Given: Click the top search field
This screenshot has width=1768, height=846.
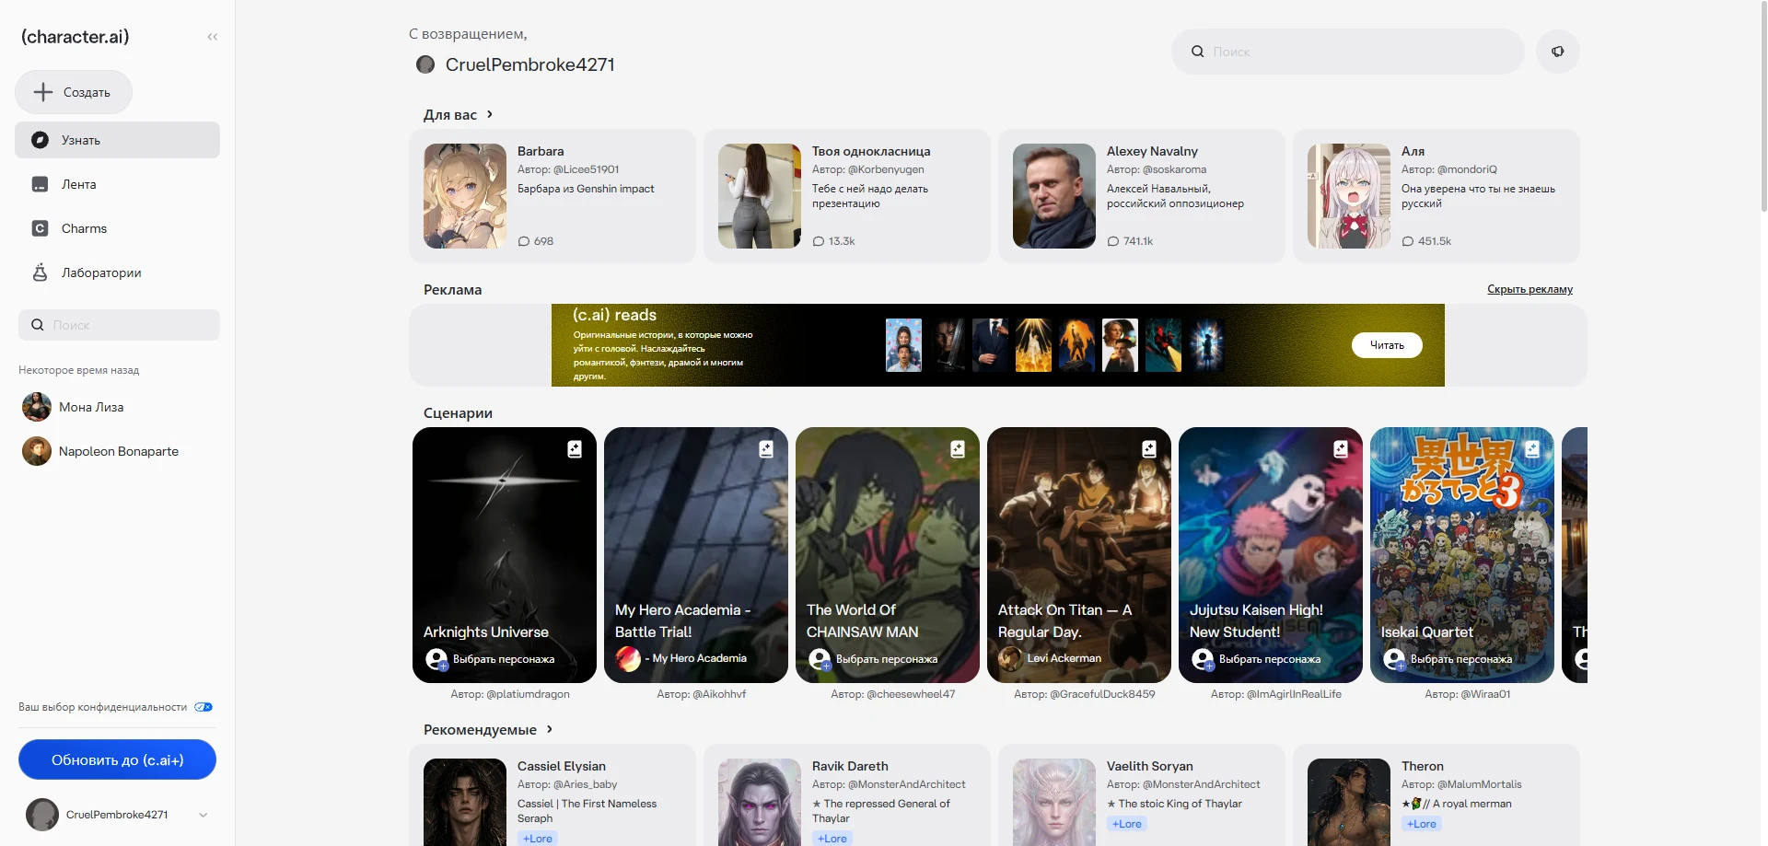Looking at the screenshot, I should [x=1348, y=52].
